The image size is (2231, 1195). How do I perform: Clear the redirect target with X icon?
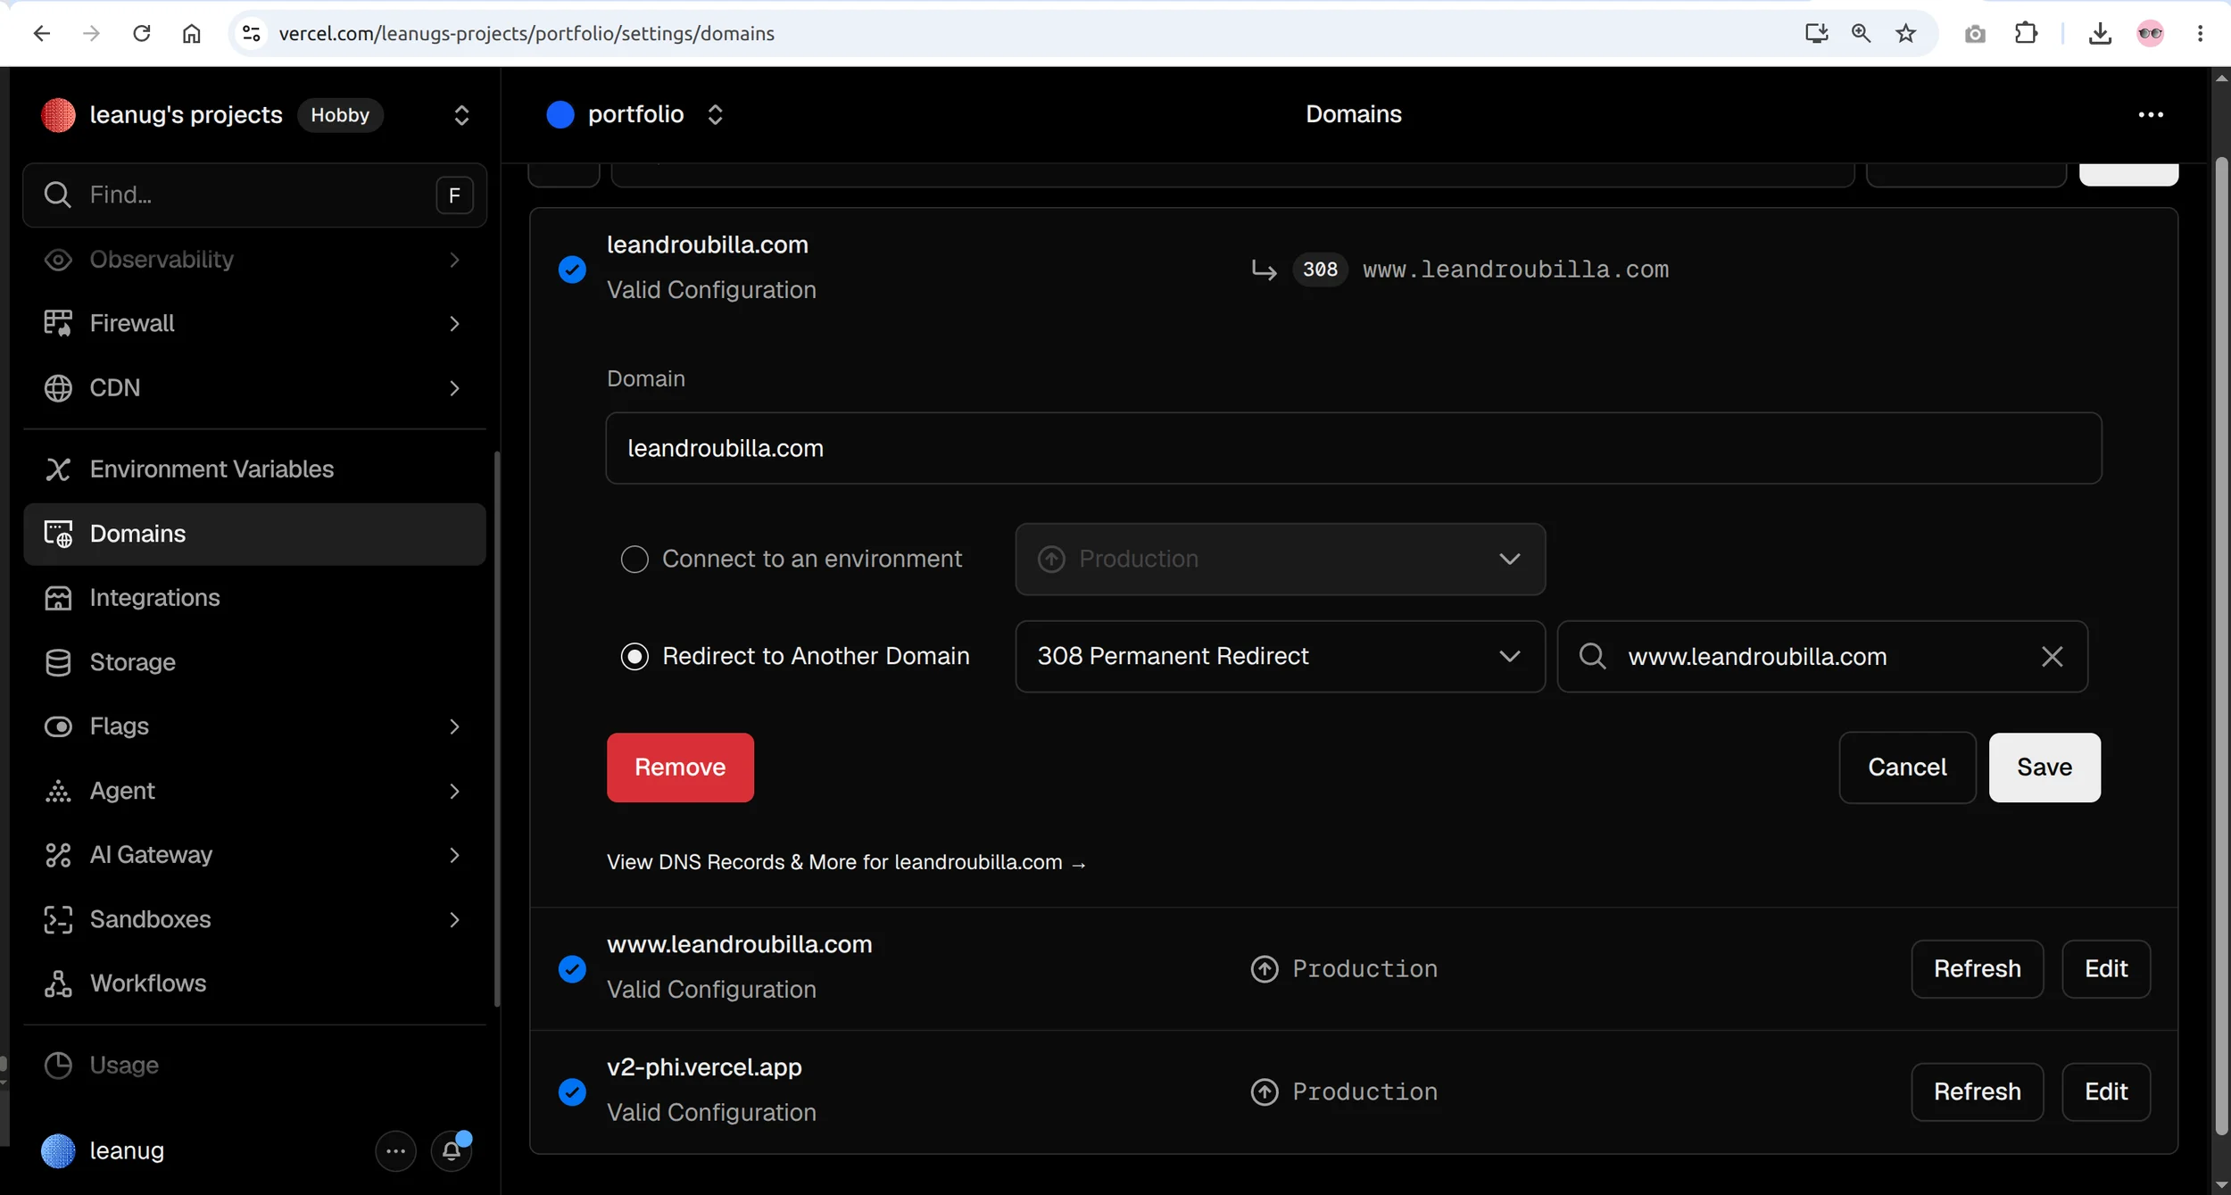(2053, 657)
